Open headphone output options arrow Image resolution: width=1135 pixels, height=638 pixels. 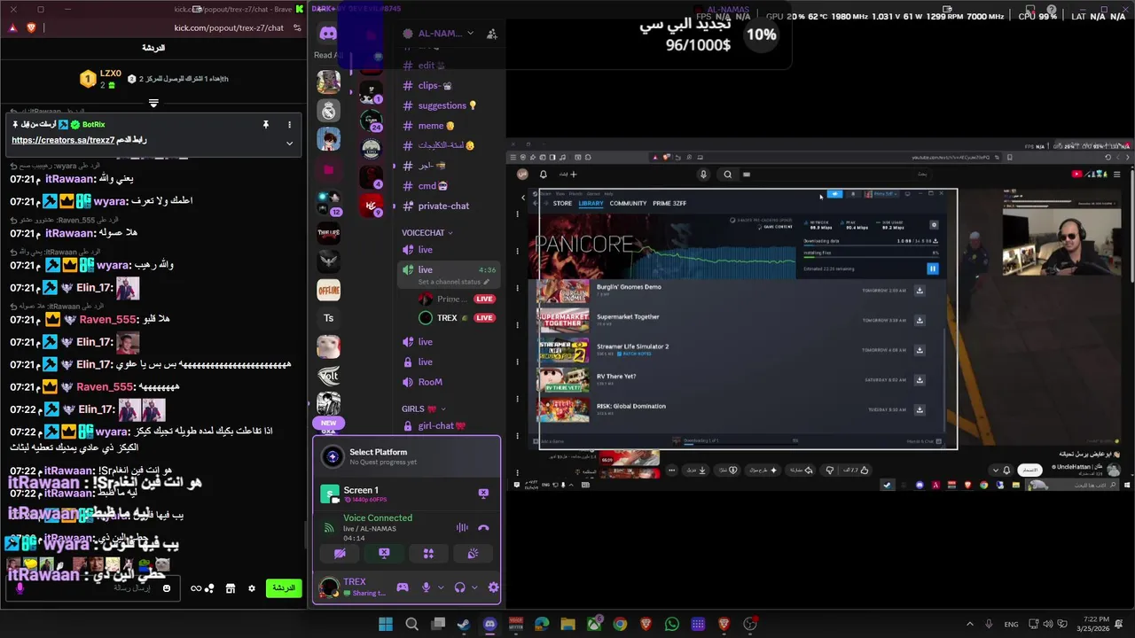point(474,587)
